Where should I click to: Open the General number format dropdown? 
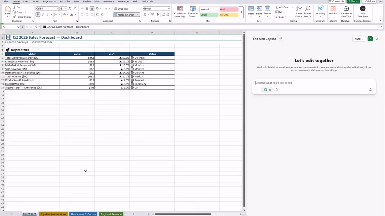tap(169, 9)
